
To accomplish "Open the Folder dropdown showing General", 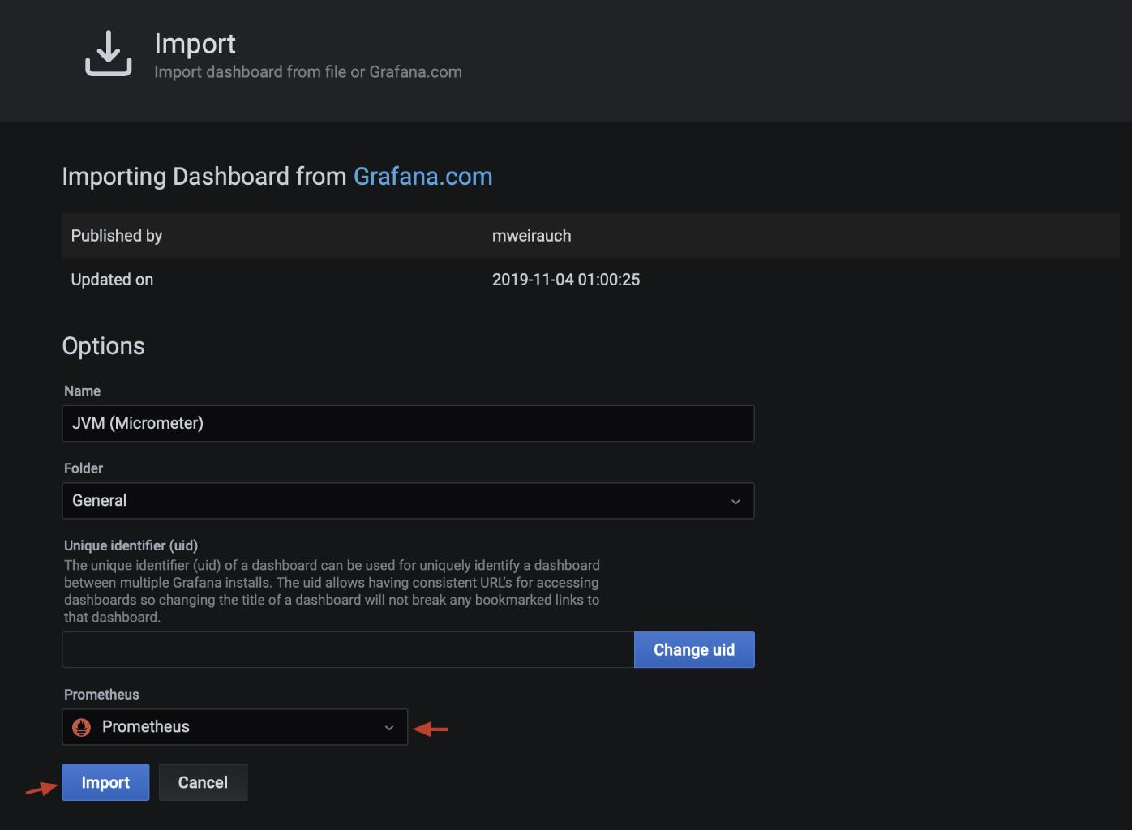I will (408, 501).
